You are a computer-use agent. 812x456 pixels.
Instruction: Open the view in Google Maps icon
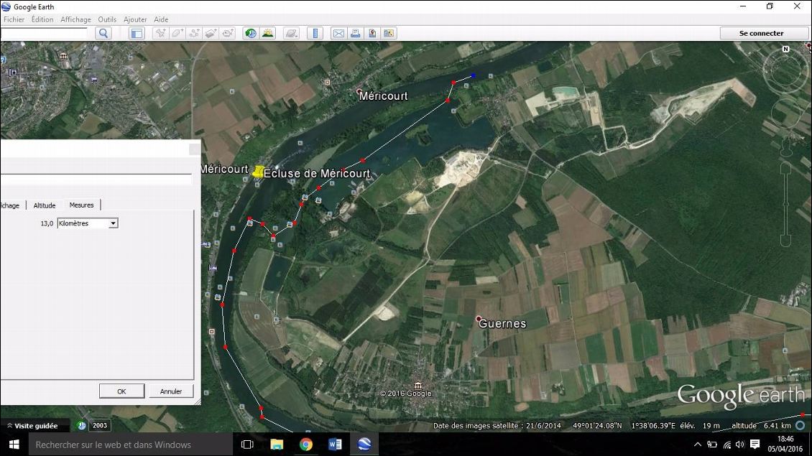tap(389, 33)
